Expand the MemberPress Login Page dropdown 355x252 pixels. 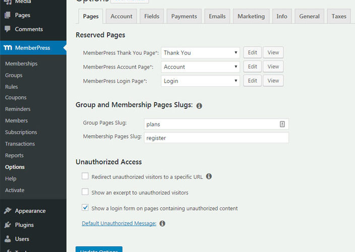pyautogui.click(x=200, y=81)
